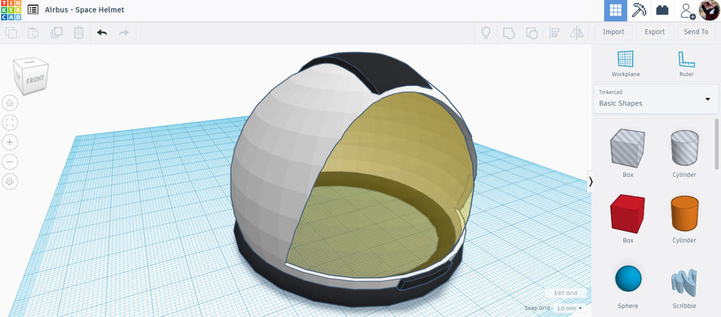Click the Delete trash can icon
The height and width of the screenshot is (317, 721).
[x=79, y=32]
